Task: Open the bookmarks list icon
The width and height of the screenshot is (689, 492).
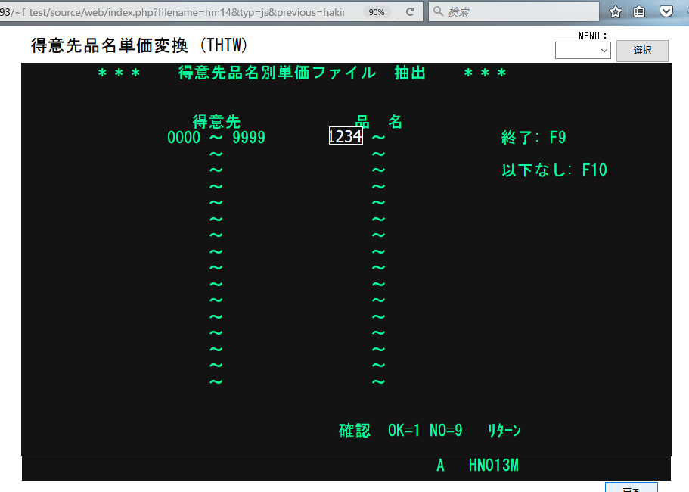Action: (640, 12)
